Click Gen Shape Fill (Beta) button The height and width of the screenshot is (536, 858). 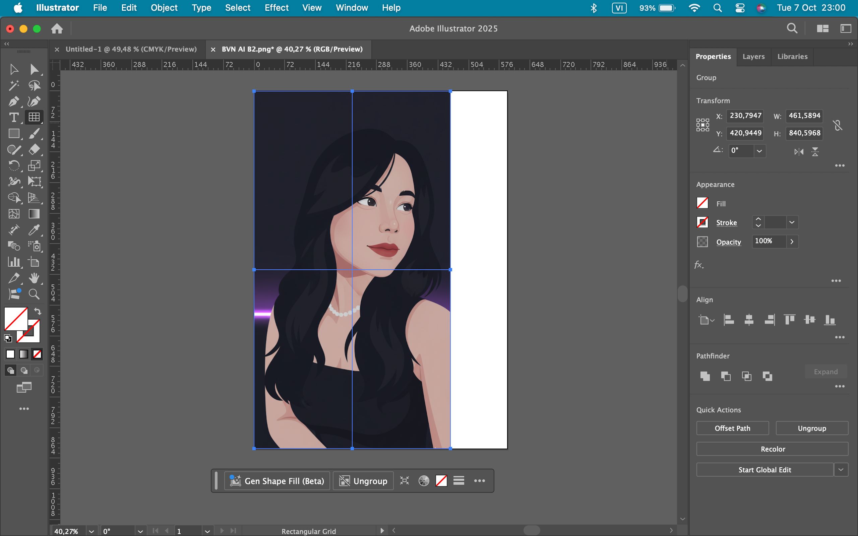[277, 481]
